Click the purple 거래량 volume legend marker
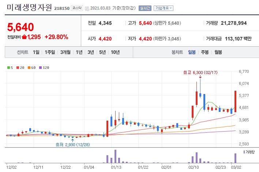This screenshot has height=172, width=259. coord(244,152)
